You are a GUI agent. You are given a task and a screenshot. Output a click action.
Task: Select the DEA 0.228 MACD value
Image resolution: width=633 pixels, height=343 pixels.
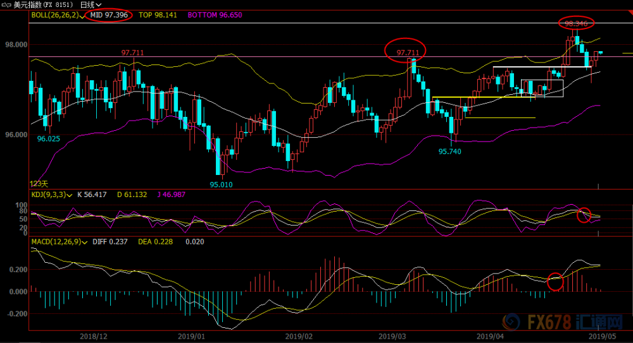[x=156, y=242]
